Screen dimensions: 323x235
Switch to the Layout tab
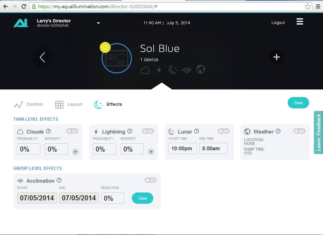click(x=68, y=105)
